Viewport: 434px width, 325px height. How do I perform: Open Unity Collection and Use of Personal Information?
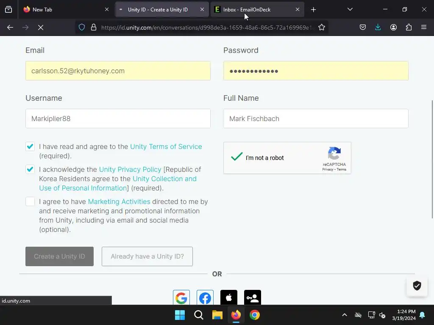coord(118,183)
